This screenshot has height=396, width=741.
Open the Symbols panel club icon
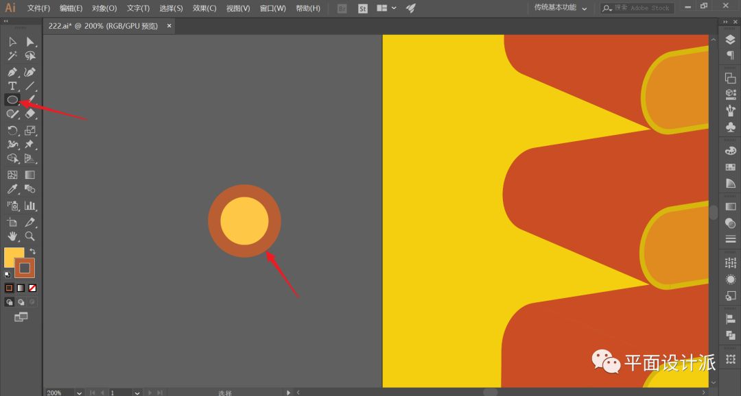(730, 127)
